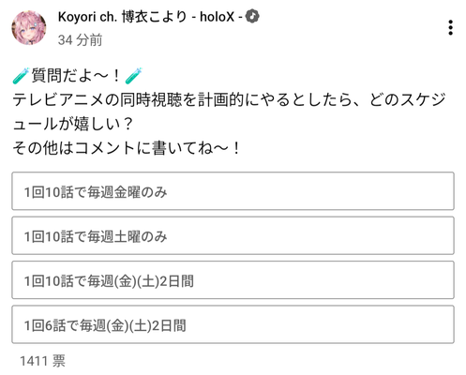Choose poll option 1回10話で毎週(金)(土)2日間
This screenshot has width=466, height=375.
point(233,280)
